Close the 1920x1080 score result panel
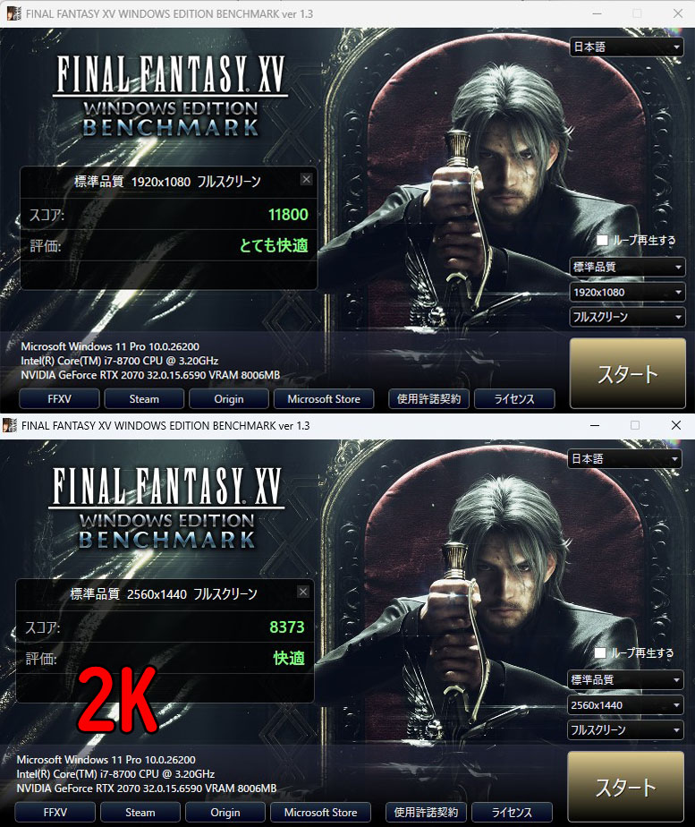 306,179
